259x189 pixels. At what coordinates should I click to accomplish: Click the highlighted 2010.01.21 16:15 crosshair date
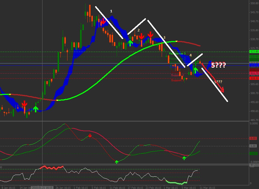pyautogui.click(x=42, y=188)
